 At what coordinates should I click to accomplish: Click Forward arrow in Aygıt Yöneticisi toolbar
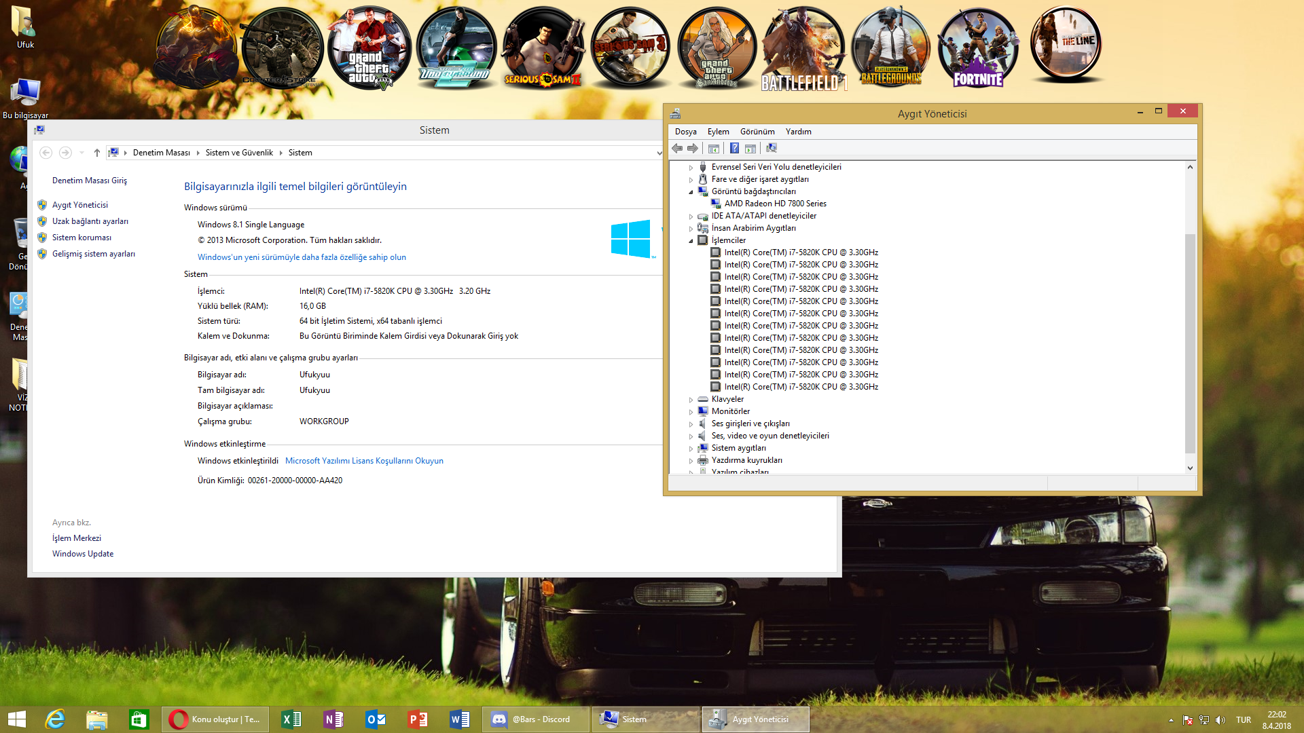click(692, 148)
